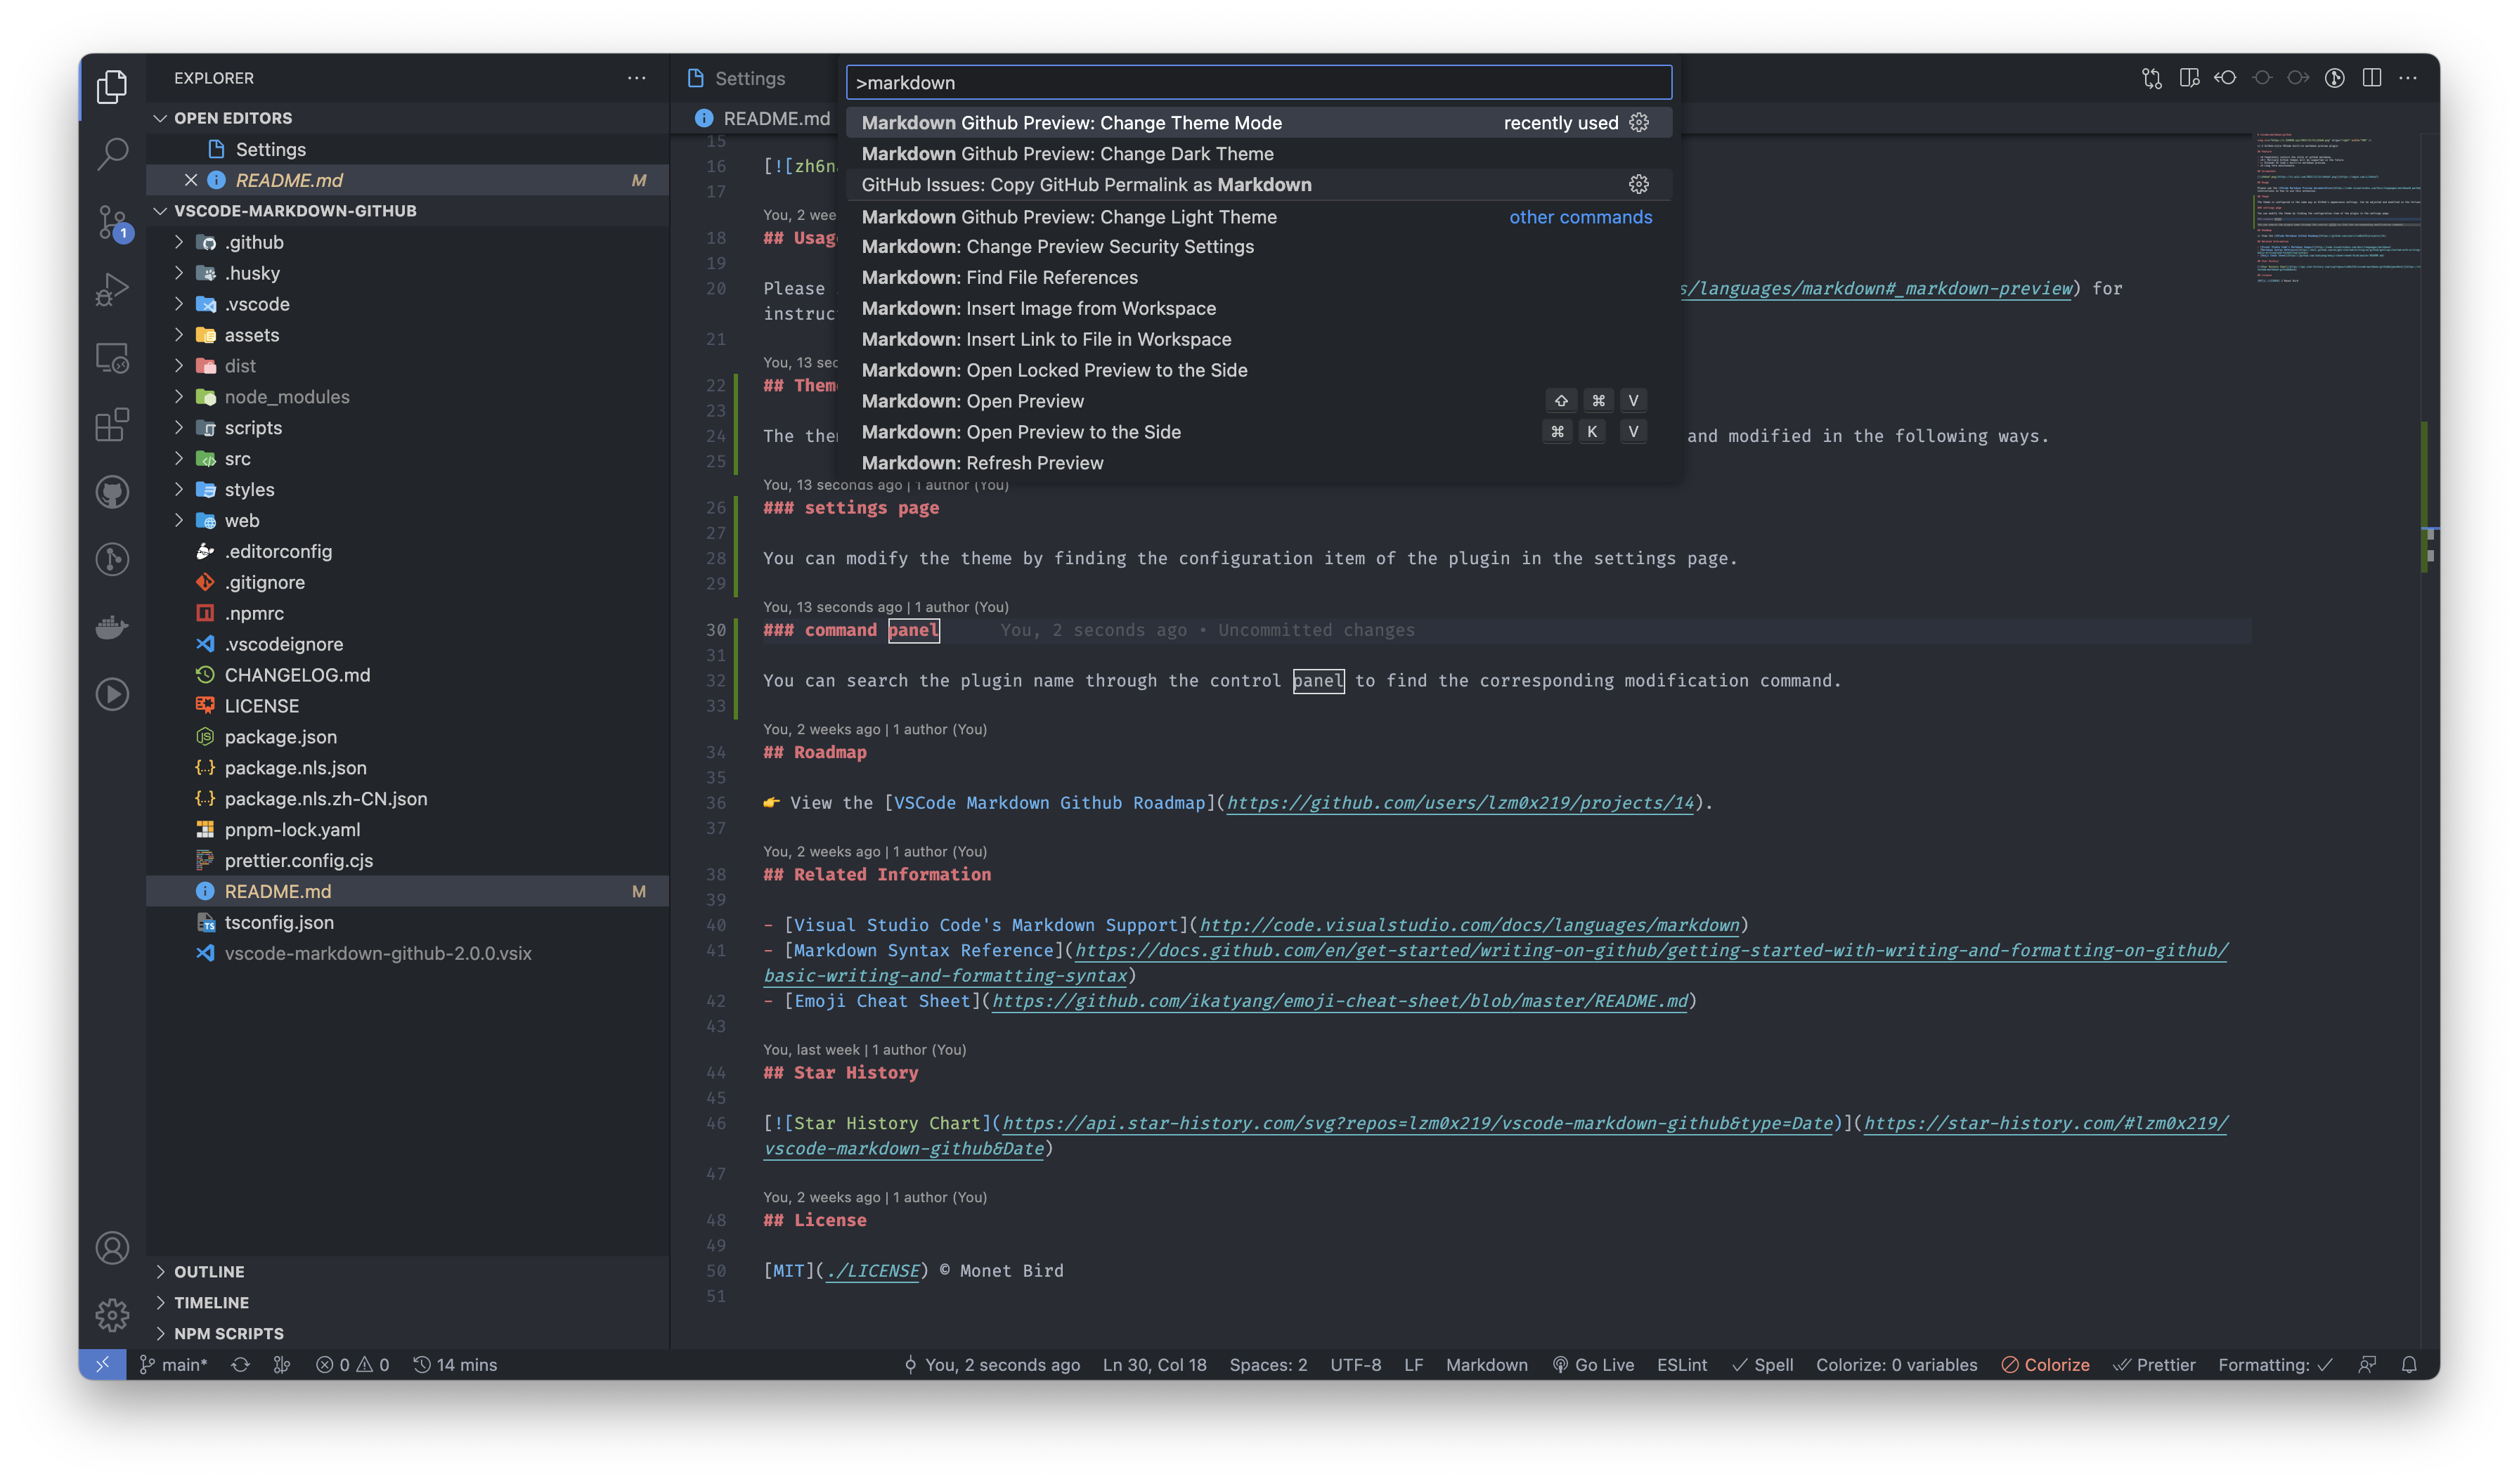The height and width of the screenshot is (1484, 2519).
Task: Toggle the Spell checker status bar item
Action: tap(1763, 1364)
